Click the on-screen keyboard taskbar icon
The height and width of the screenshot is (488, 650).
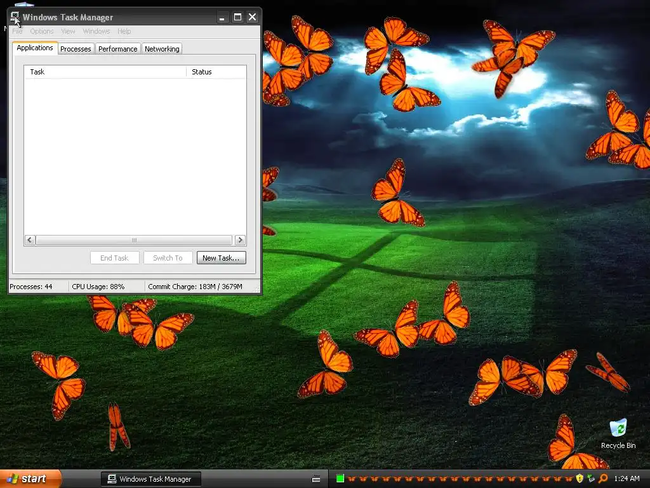pyautogui.click(x=316, y=479)
